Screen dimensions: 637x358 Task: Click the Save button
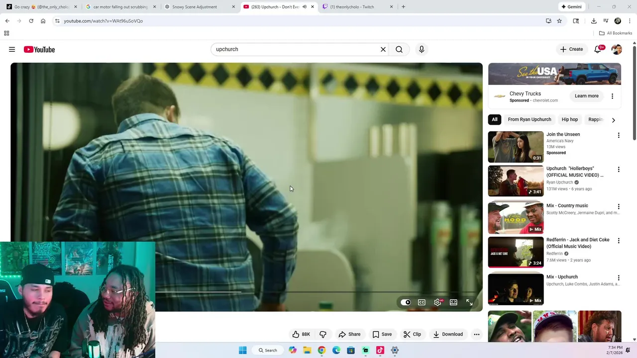[382, 334]
